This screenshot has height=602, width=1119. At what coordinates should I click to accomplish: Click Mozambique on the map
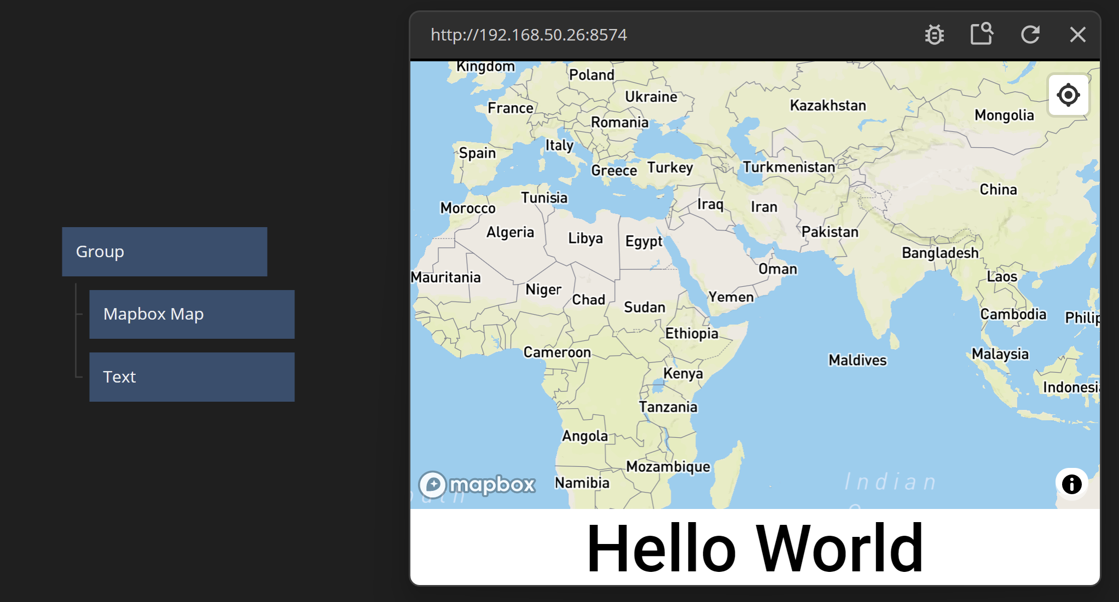point(668,467)
